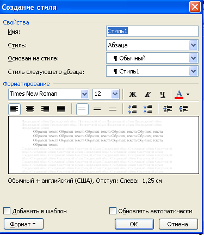Open the font size 12 dropdown

pos(115,94)
